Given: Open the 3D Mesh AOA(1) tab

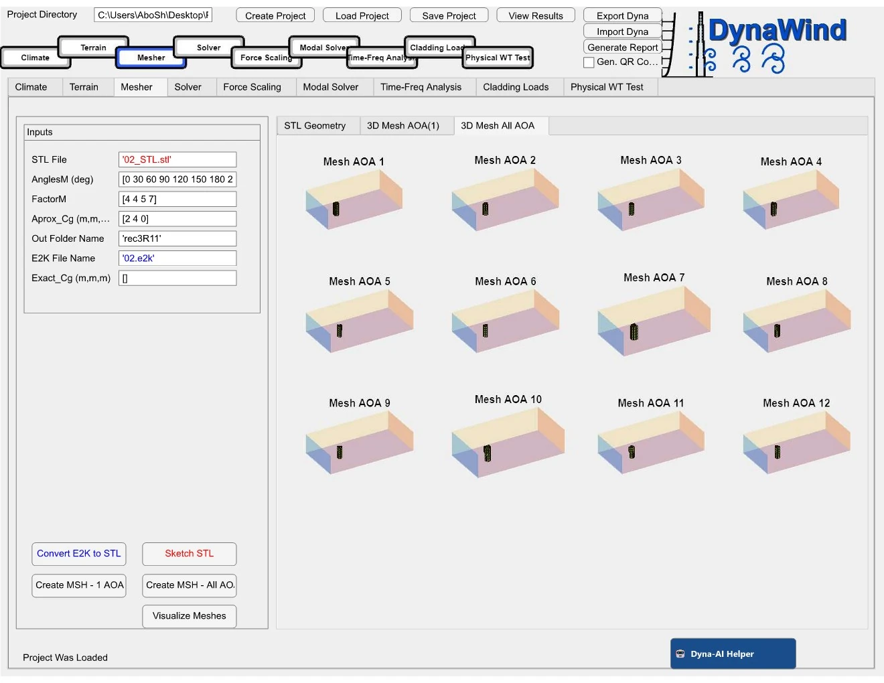Looking at the screenshot, I should point(403,126).
